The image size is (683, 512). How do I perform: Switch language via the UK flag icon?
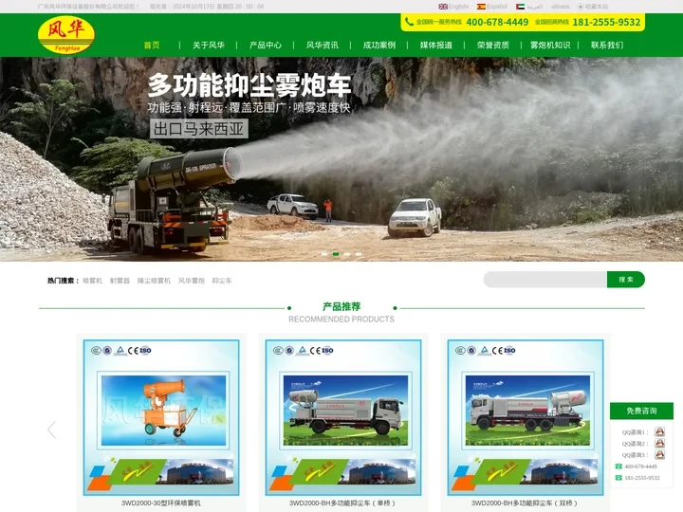click(443, 7)
